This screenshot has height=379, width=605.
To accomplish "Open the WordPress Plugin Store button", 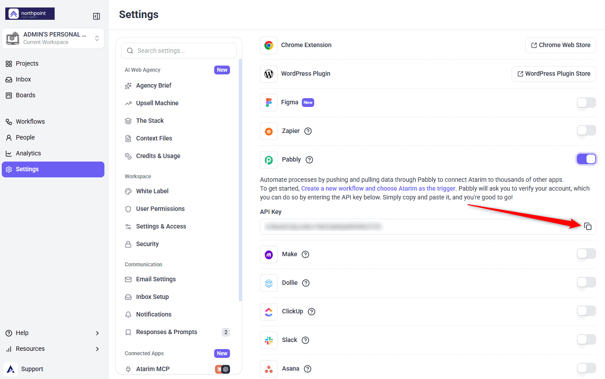I will click(x=554, y=74).
